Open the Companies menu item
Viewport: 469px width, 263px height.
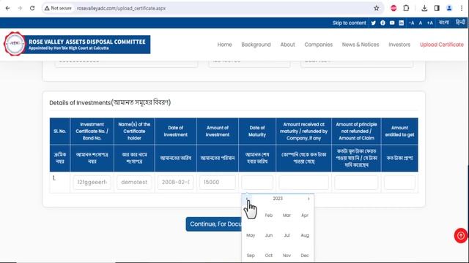319,45
